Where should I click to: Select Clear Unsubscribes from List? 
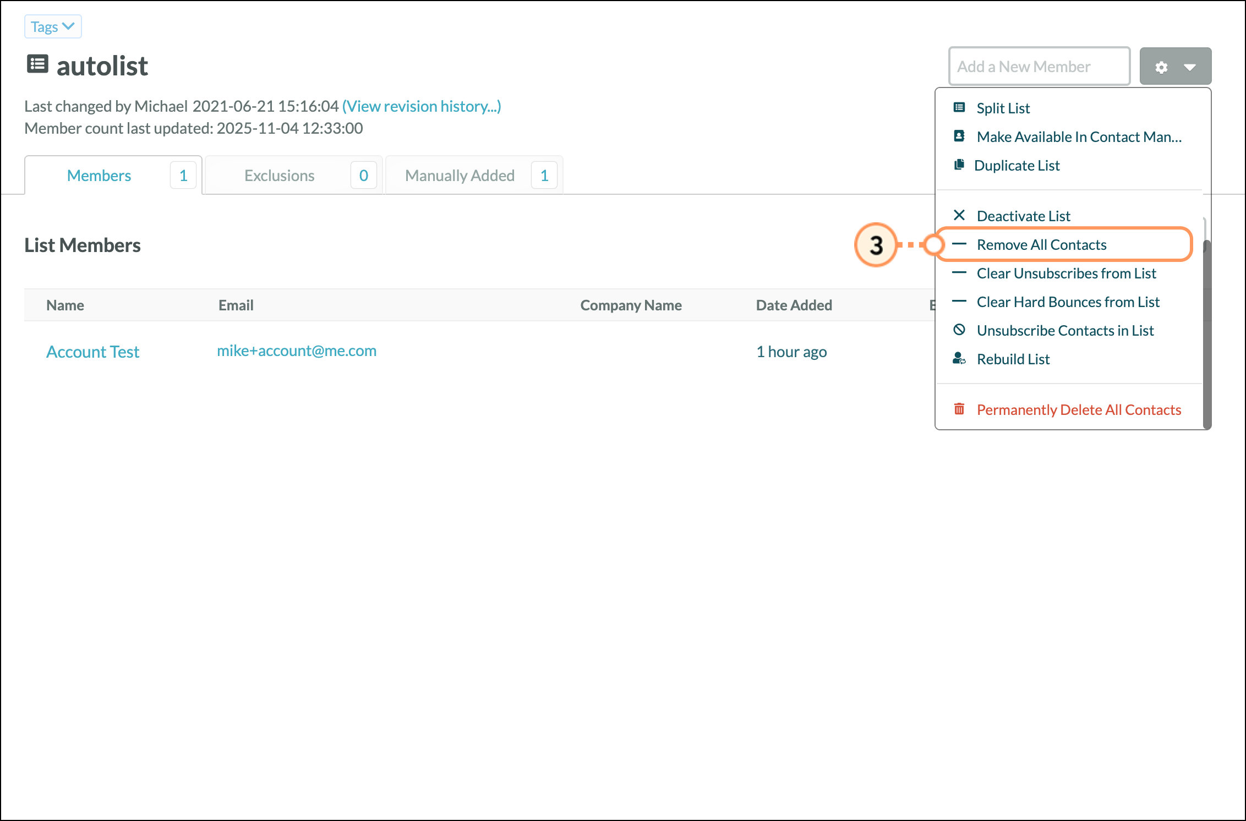pos(1066,273)
